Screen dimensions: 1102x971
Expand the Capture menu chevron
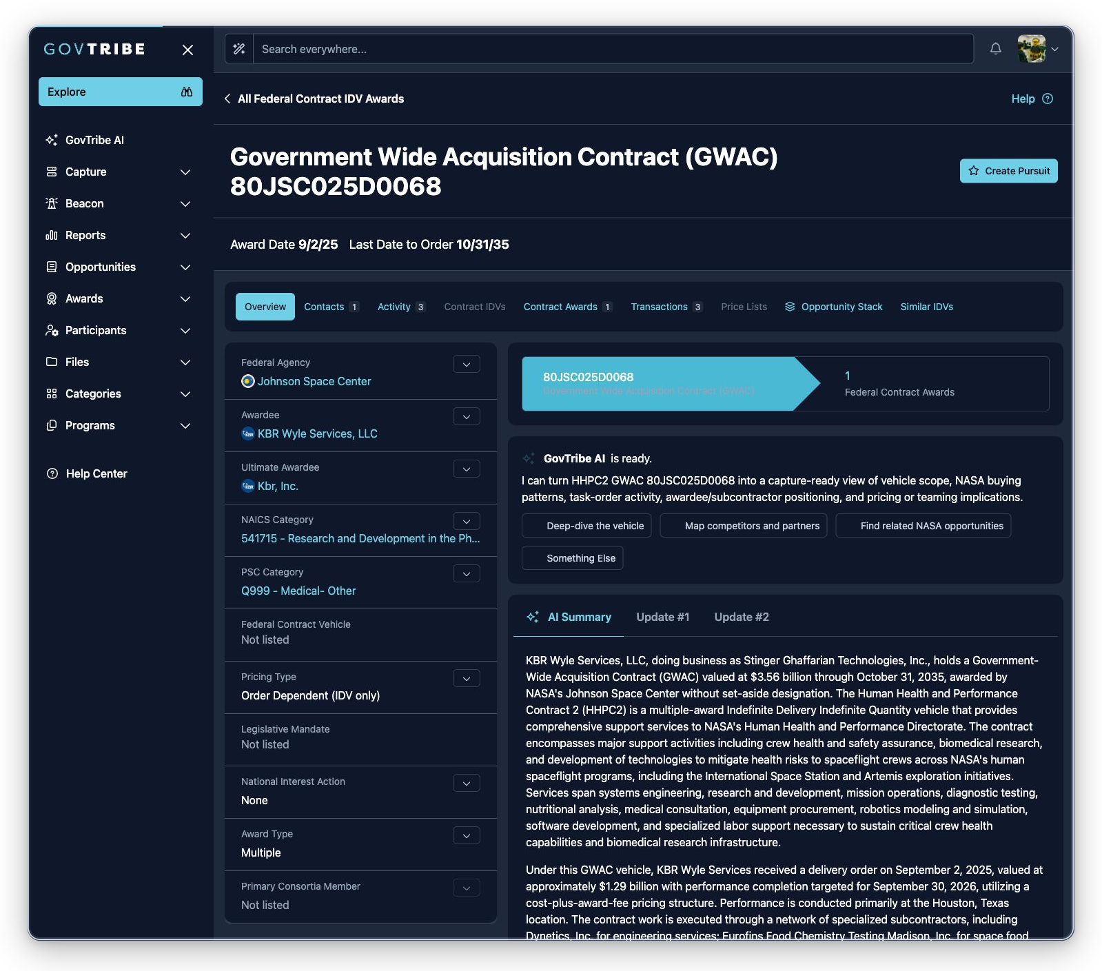click(185, 172)
